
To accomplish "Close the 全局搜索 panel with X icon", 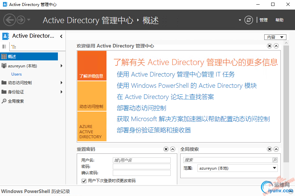I will coord(270,149).
